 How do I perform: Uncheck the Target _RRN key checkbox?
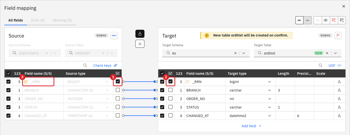[170, 81]
